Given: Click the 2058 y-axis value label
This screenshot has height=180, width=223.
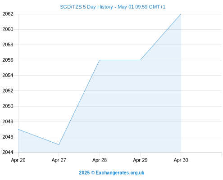Looking at the screenshot, I should tap(8, 45).
